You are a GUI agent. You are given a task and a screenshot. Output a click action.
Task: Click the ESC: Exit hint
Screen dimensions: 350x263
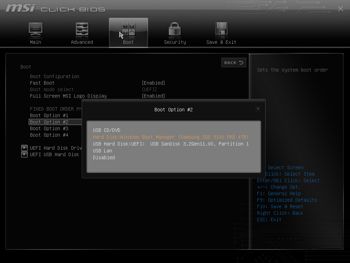269,220
